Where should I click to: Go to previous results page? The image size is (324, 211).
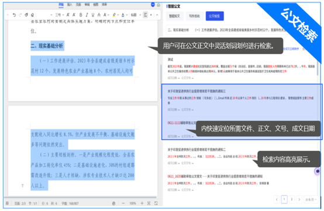click(277, 199)
